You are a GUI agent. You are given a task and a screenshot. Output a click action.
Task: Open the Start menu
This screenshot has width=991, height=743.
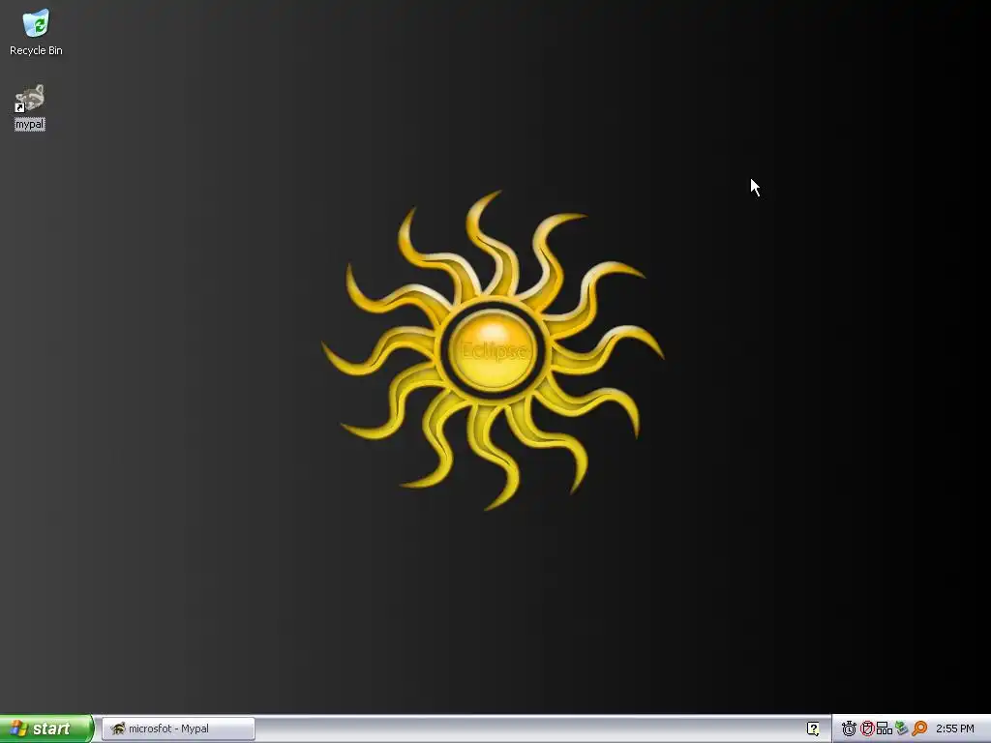[45, 728]
